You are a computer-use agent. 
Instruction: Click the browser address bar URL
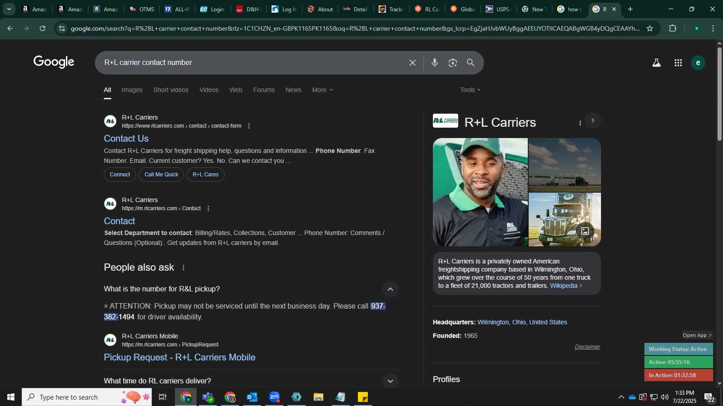pos(355,28)
